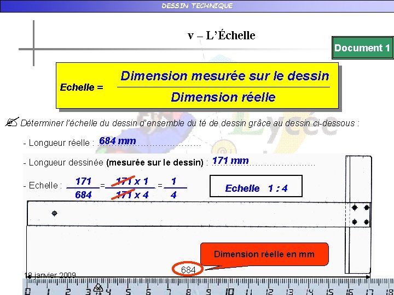Click the green Document 1 button
This screenshot has width=394, height=295.
(x=363, y=48)
